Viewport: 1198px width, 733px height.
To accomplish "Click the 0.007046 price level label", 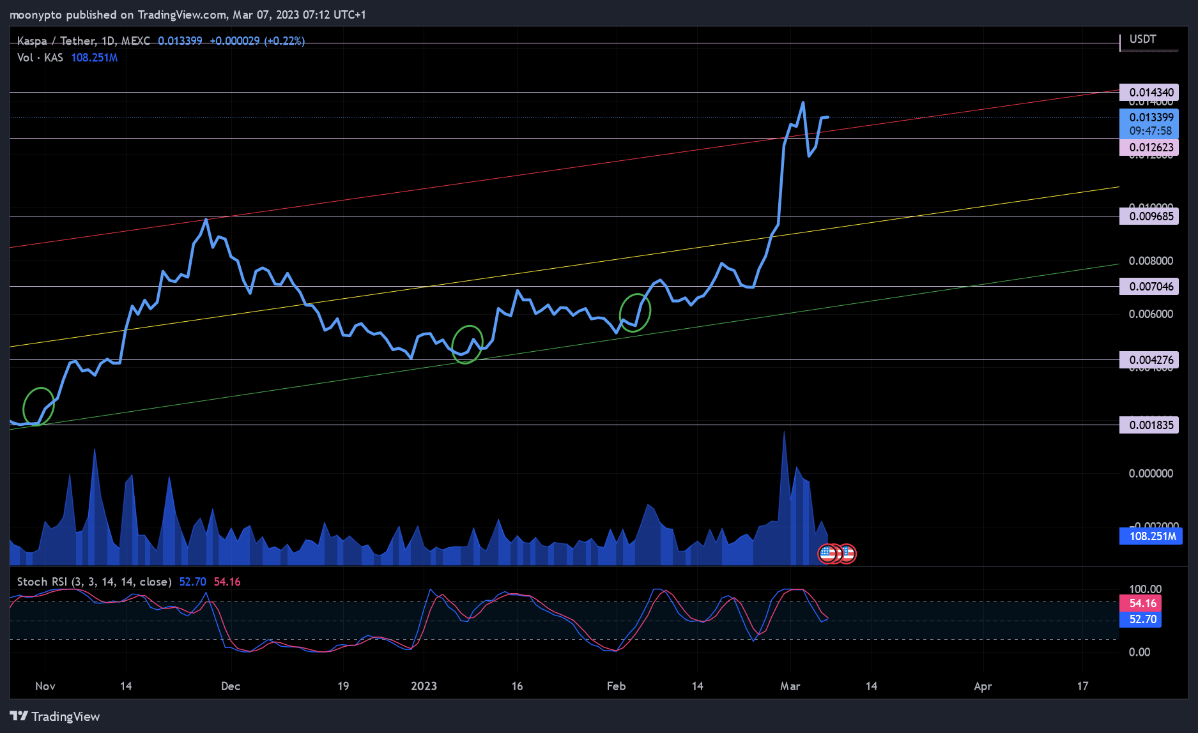I will [1149, 287].
